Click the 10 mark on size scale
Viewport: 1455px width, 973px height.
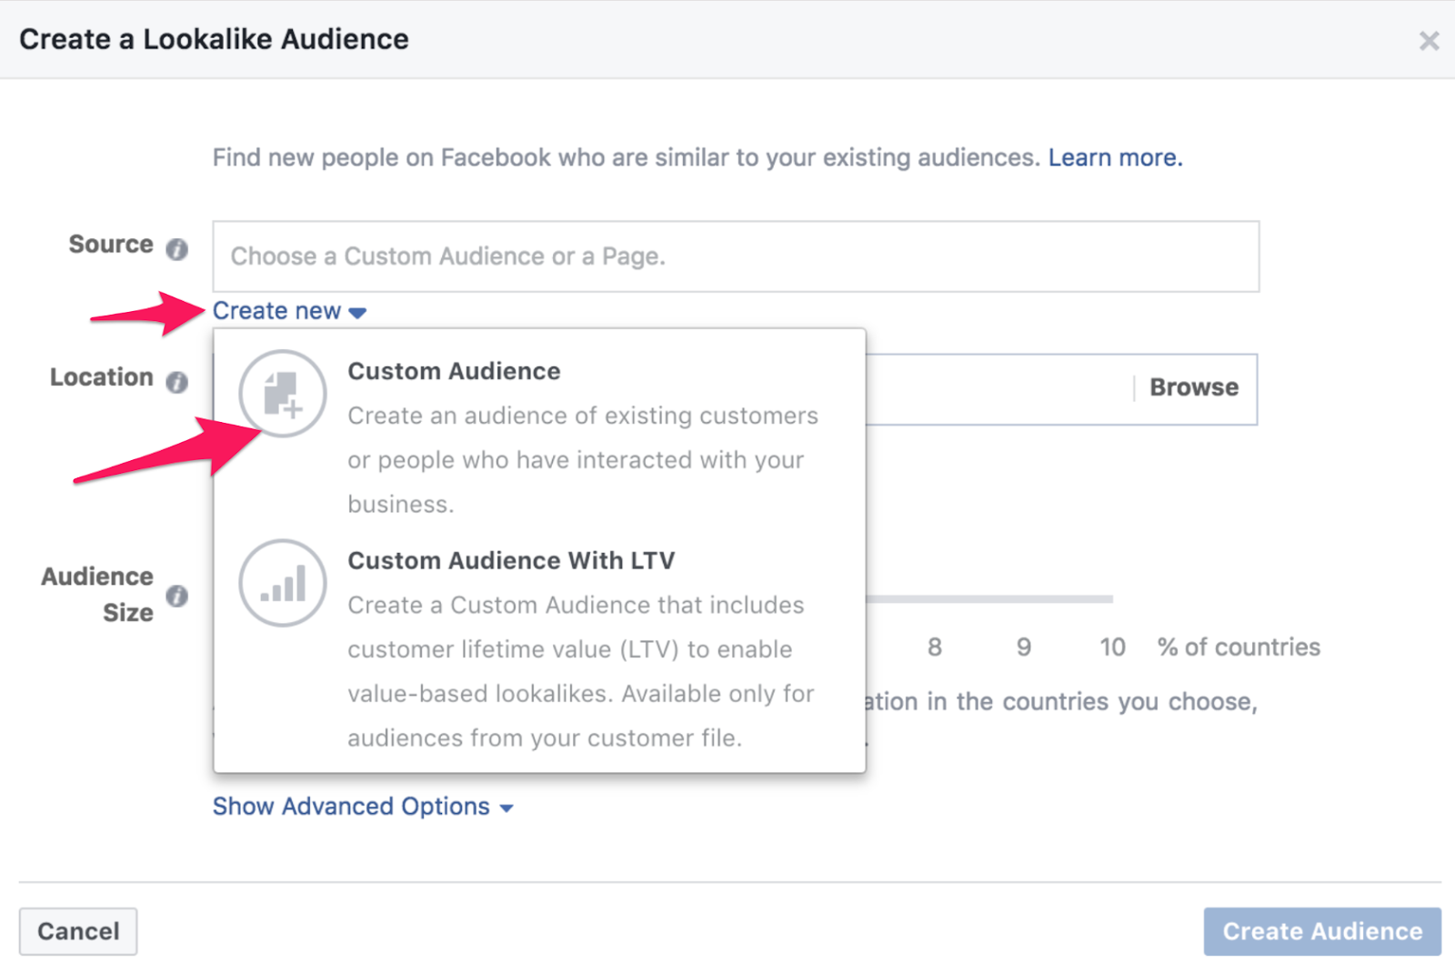[1112, 647]
